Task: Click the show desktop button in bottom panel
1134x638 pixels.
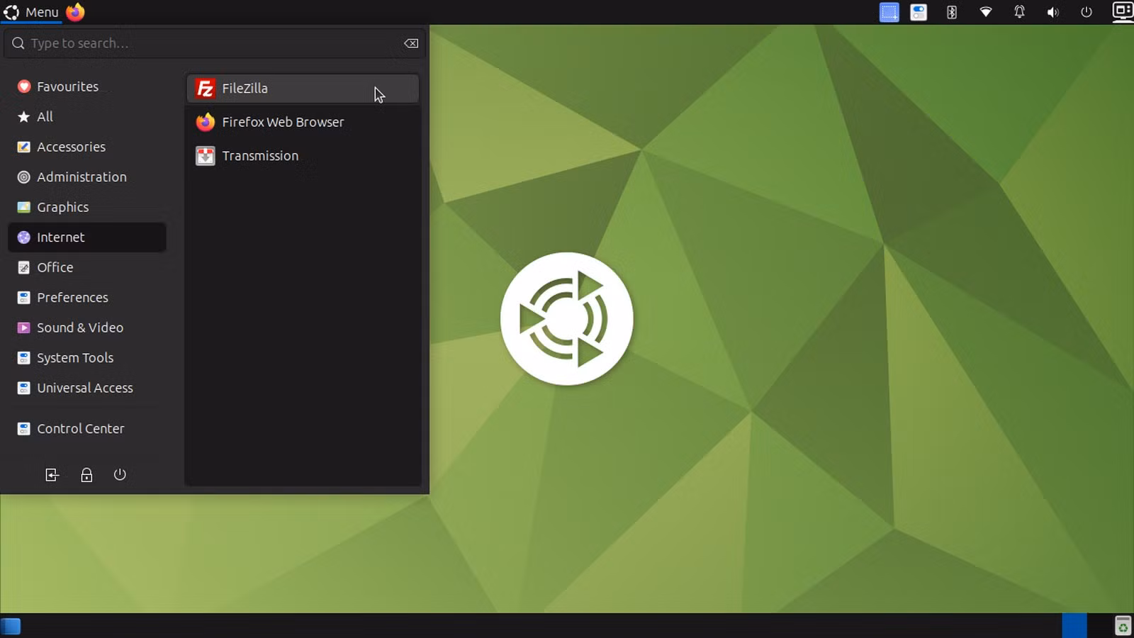Action: (11, 627)
